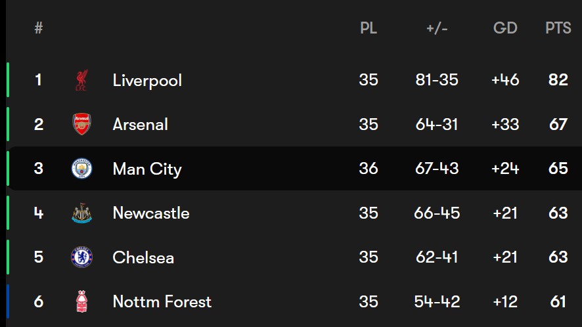Click the Arsenal club crest

pos(81,124)
